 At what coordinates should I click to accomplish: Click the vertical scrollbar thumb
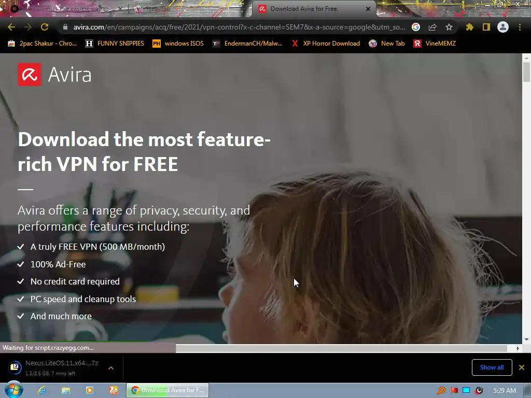point(526,72)
